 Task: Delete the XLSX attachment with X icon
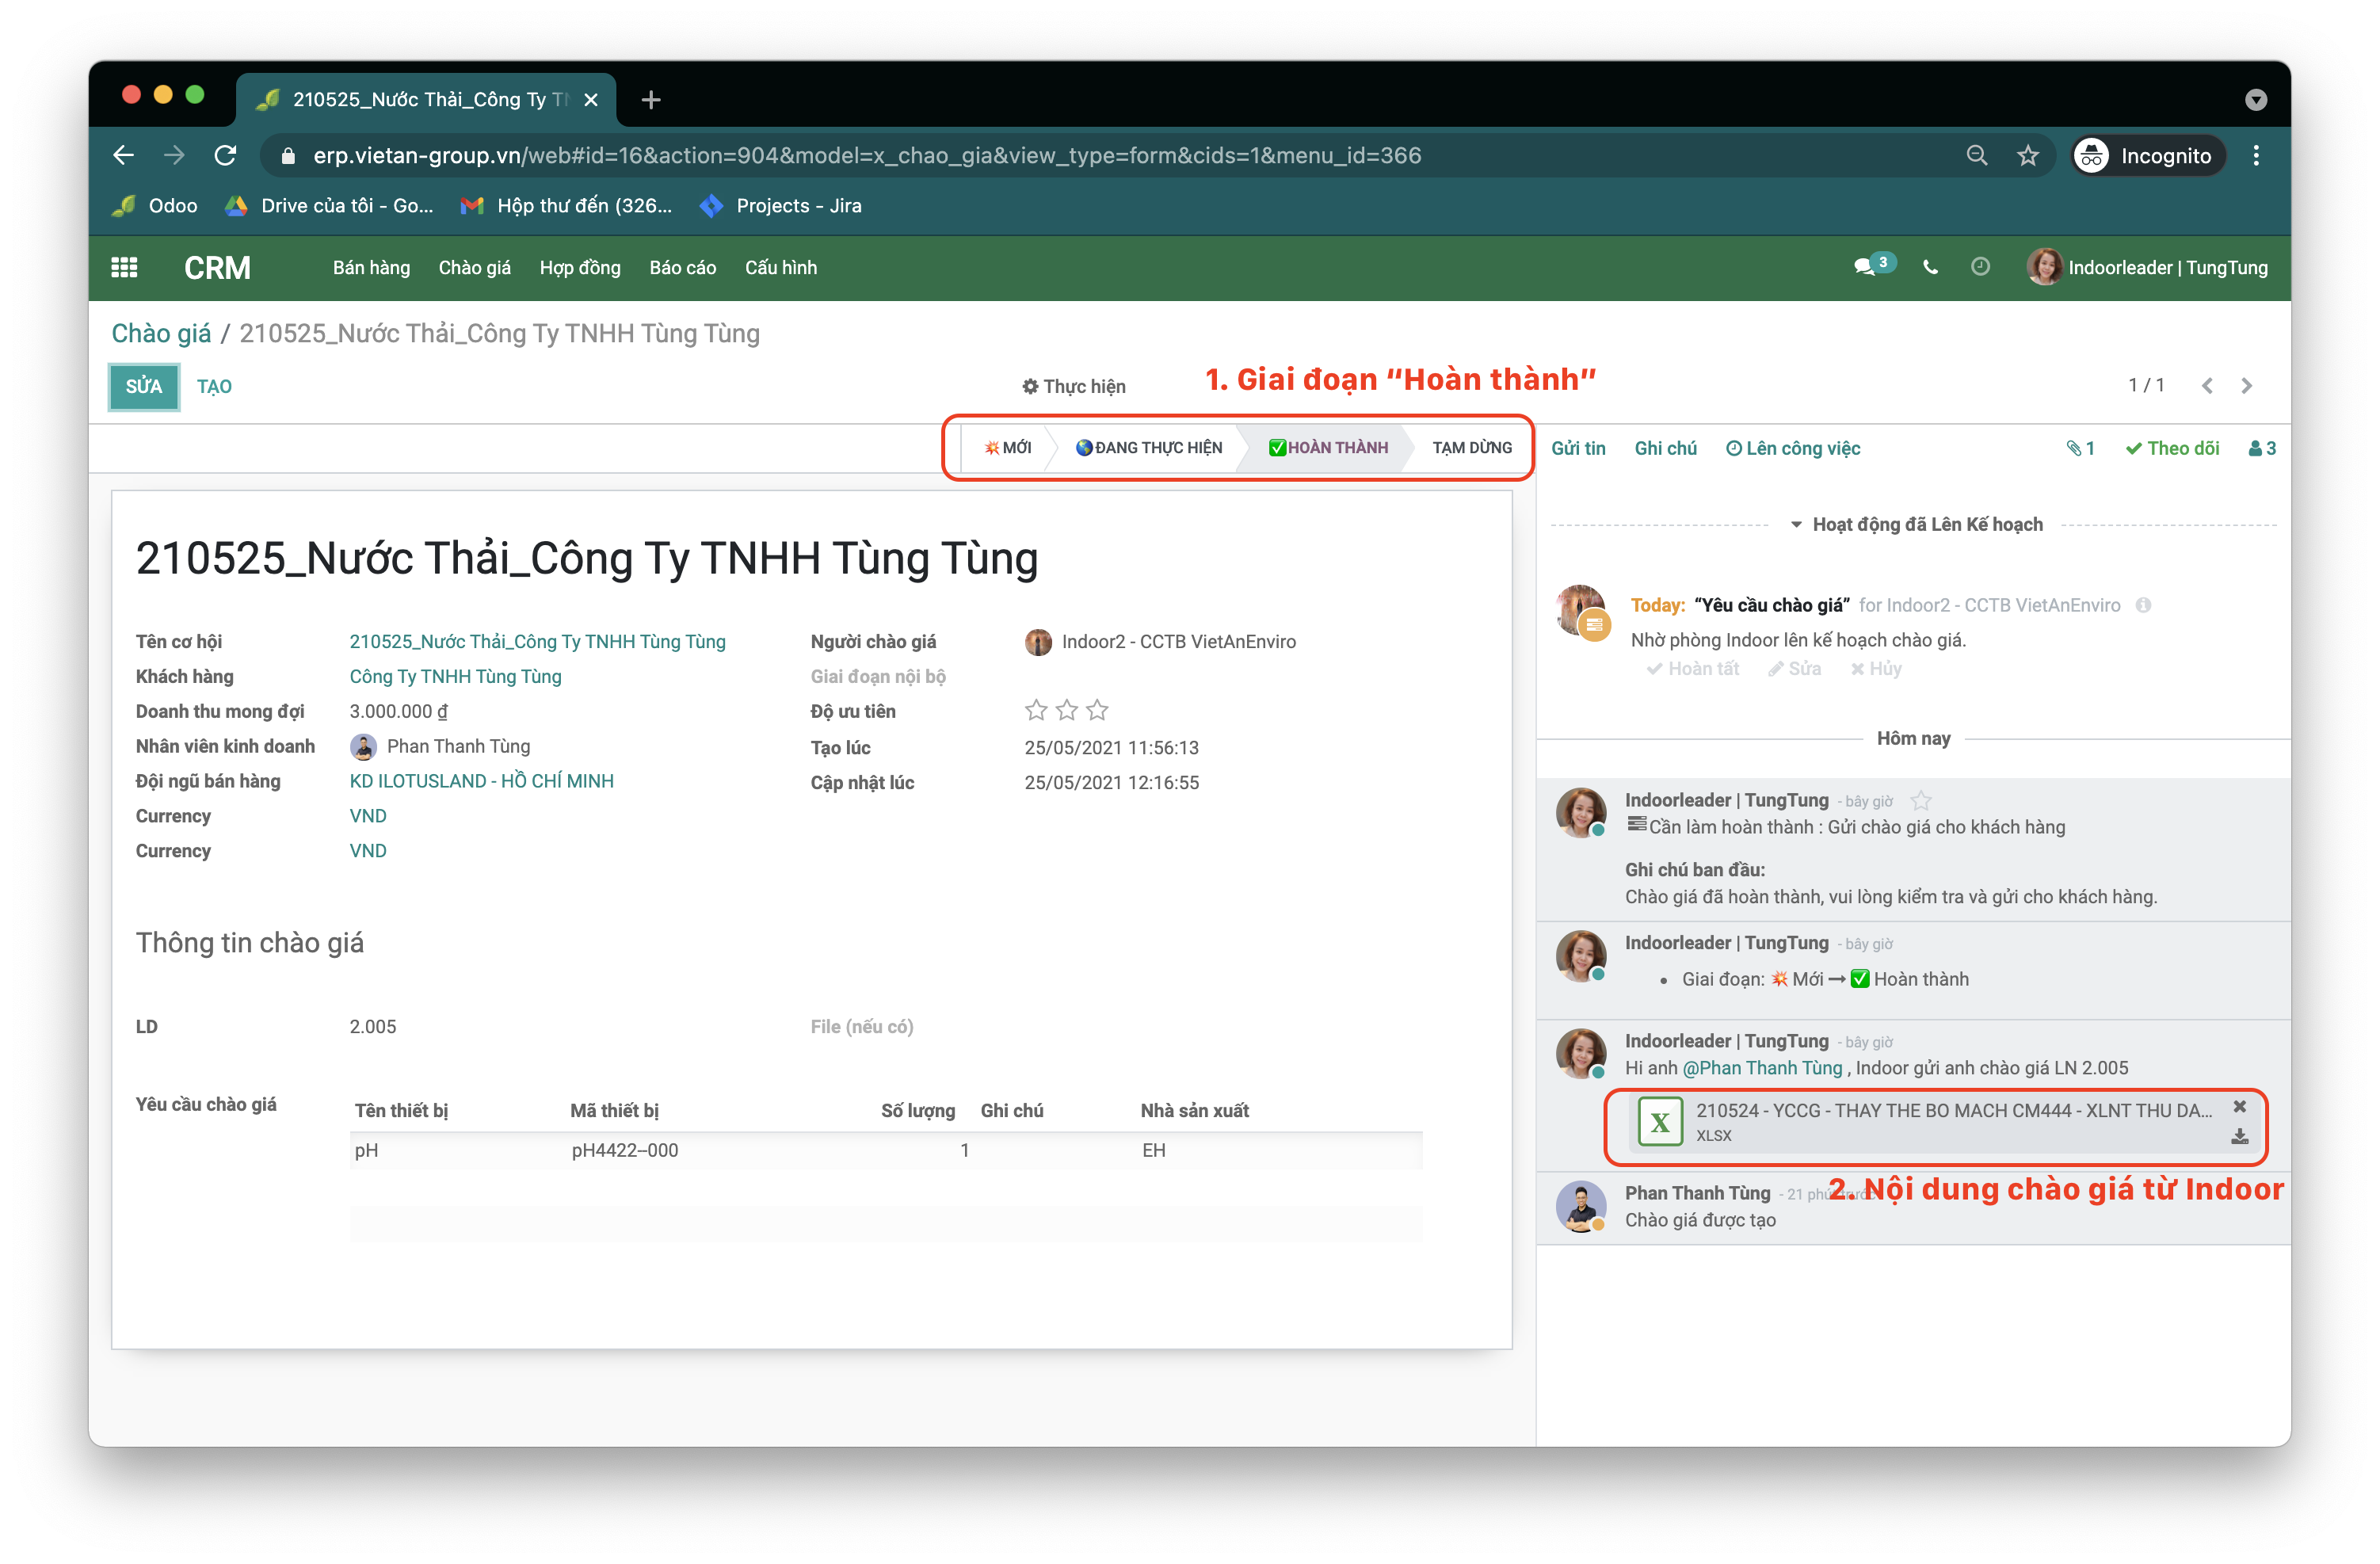pos(2240,1106)
